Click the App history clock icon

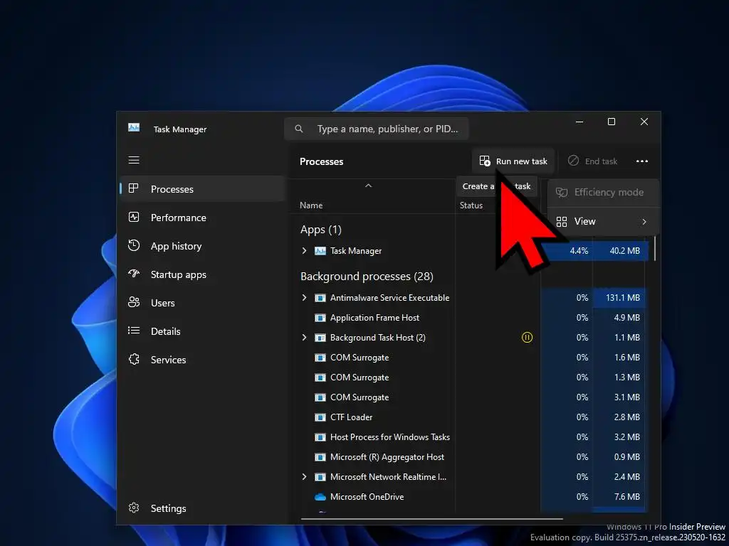tap(134, 245)
